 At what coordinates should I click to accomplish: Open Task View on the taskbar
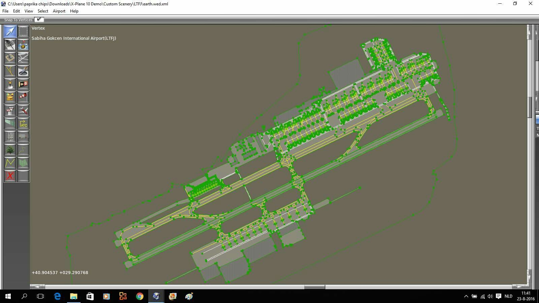tap(40, 296)
